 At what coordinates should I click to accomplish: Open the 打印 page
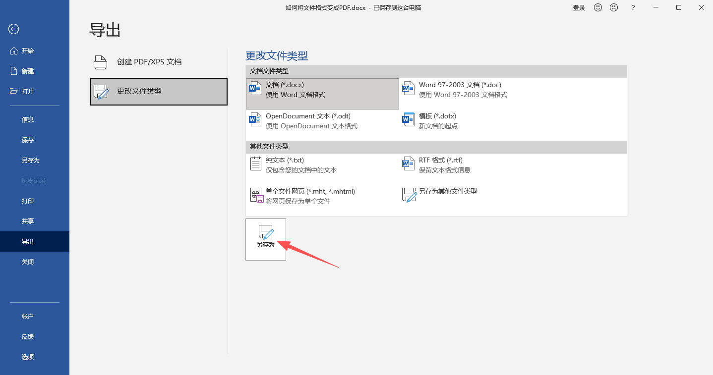coord(35,201)
